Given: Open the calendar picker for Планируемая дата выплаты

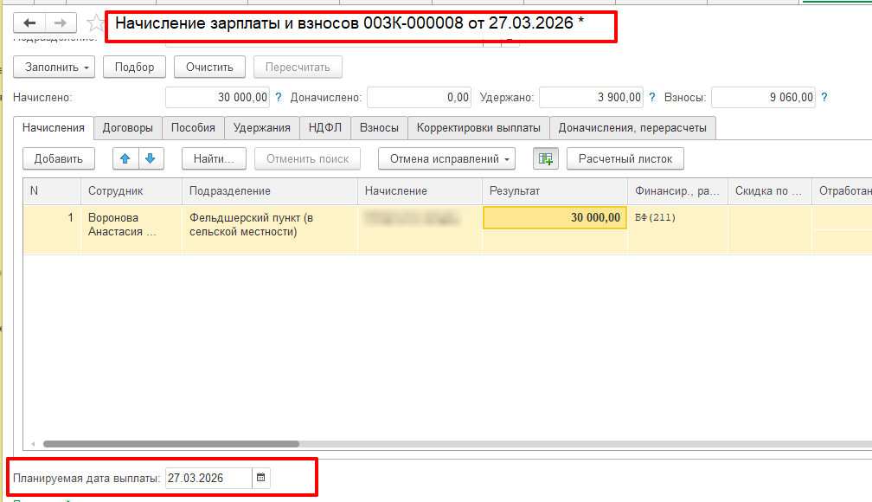Looking at the screenshot, I should pos(261,478).
